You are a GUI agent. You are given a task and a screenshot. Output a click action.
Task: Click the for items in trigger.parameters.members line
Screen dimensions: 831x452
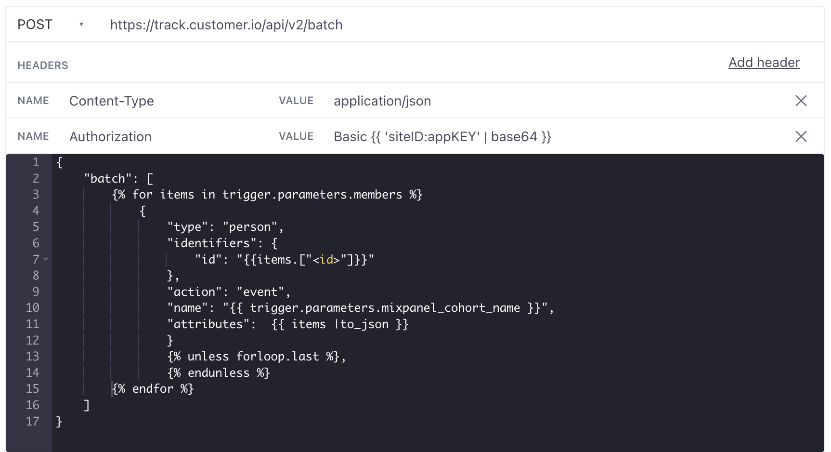click(x=267, y=195)
